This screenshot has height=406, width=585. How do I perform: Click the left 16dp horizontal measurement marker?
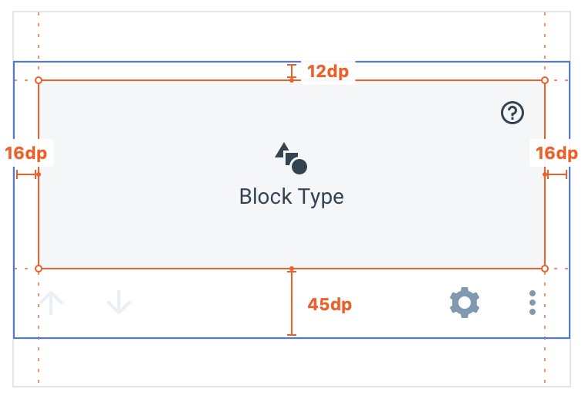click(27, 175)
